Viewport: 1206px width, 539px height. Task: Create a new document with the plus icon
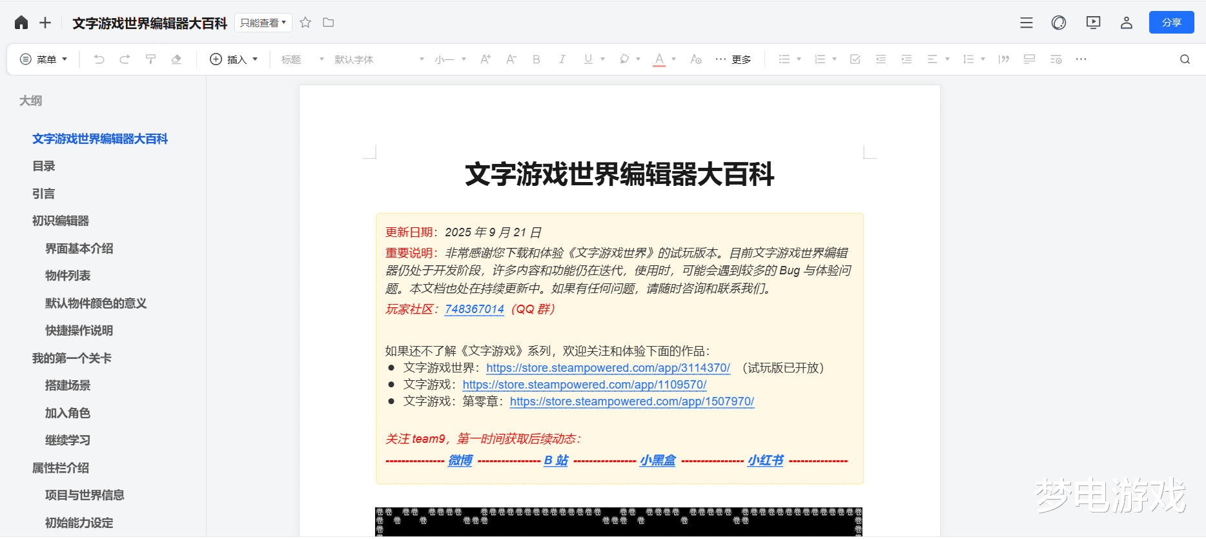(45, 23)
